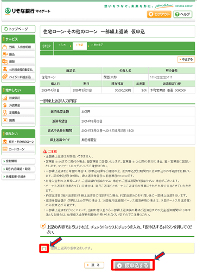This screenshot has width=197, height=272.
Task: Click the purse icon for 残高・入出金明細
Action: click(x=5, y=47)
